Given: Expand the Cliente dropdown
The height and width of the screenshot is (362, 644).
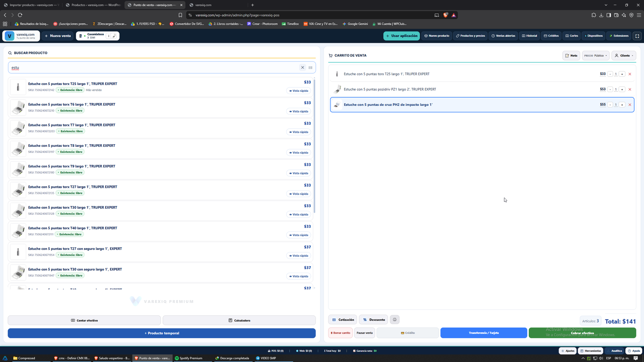Looking at the screenshot, I should [x=624, y=56].
